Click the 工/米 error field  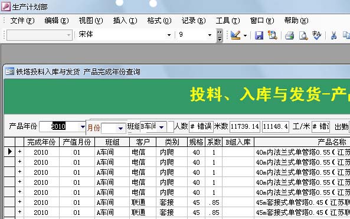[320, 126]
